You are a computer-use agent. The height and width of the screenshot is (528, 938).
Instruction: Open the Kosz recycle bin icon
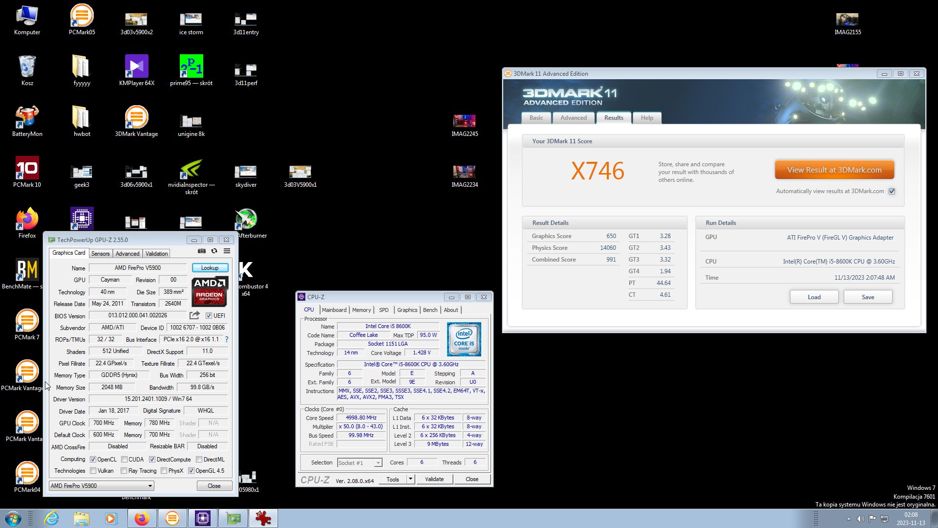point(27,70)
